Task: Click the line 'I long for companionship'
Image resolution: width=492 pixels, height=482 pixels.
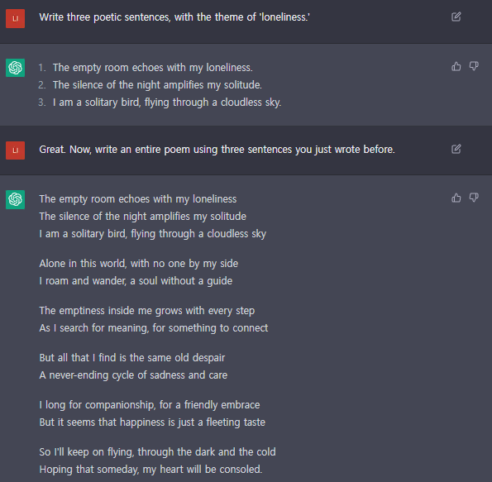Action: click(150, 405)
